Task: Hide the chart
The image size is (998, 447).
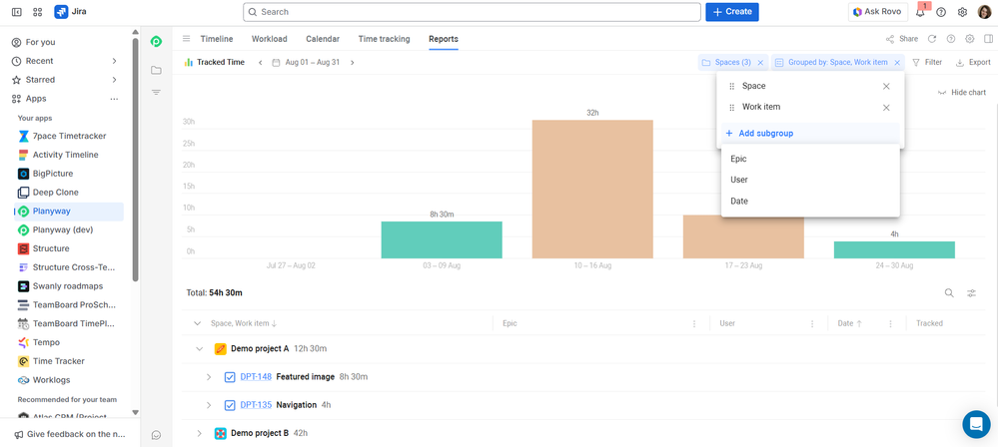Action: click(x=962, y=93)
